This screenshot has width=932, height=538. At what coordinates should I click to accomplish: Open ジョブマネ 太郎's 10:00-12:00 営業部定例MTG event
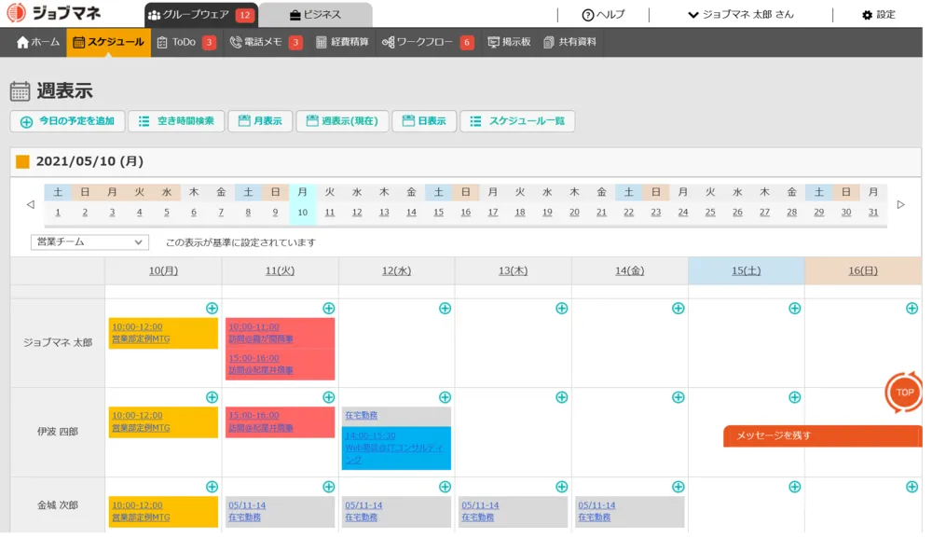[x=163, y=333]
